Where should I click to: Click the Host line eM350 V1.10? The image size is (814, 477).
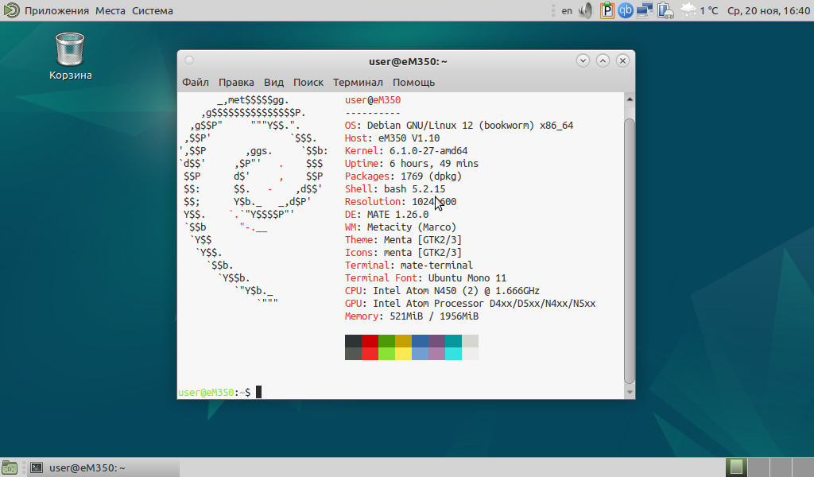pos(392,138)
